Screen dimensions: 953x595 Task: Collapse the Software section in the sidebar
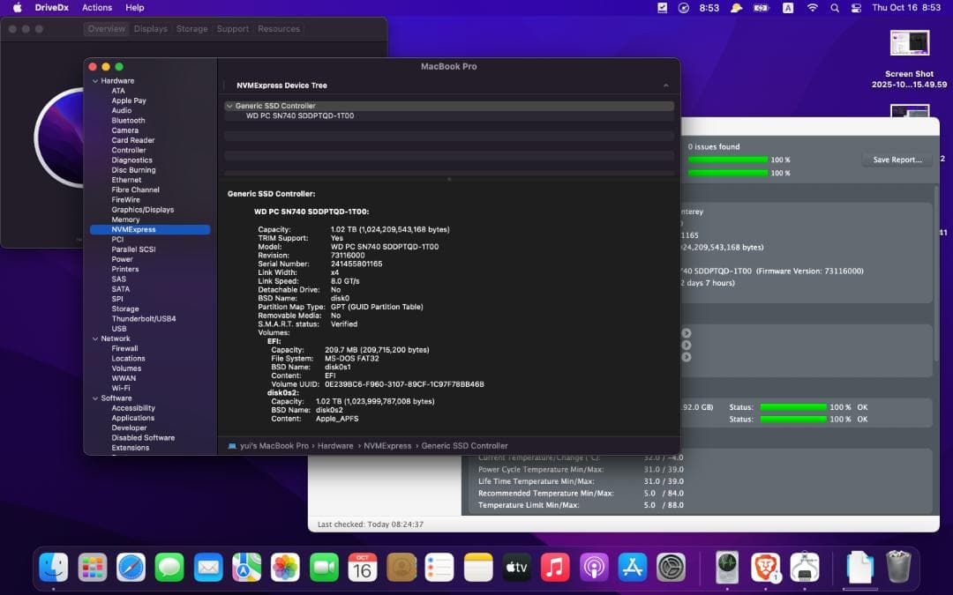(95, 398)
